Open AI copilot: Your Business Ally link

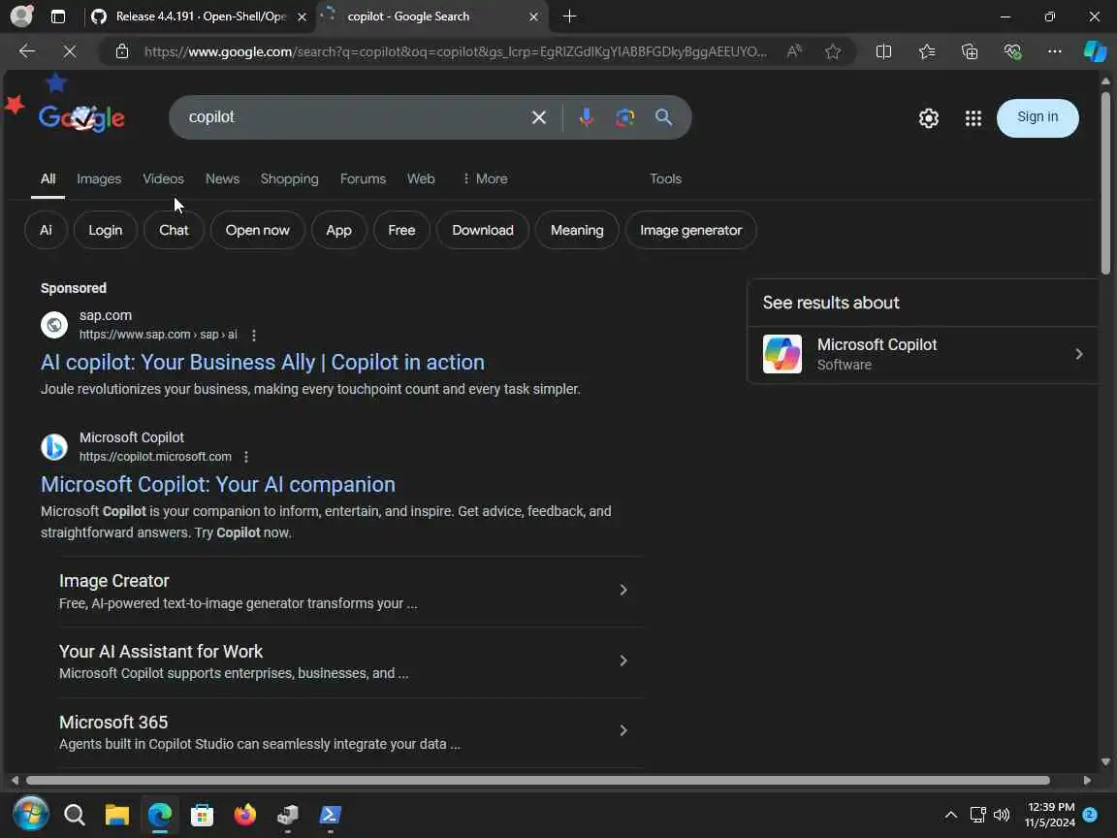click(262, 362)
